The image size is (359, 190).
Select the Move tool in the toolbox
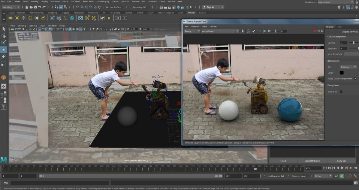[3, 49]
